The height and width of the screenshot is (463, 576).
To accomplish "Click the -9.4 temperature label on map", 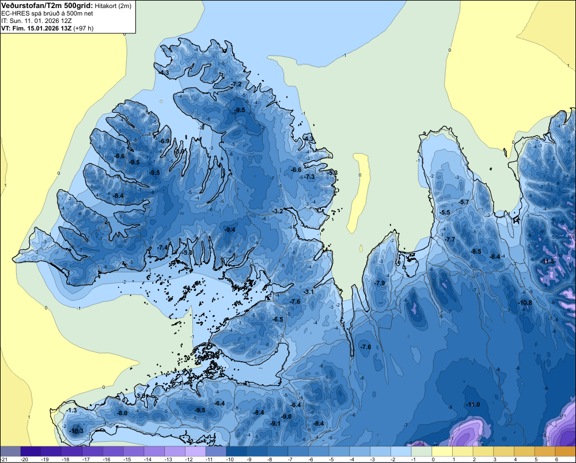I will tap(230, 229).
